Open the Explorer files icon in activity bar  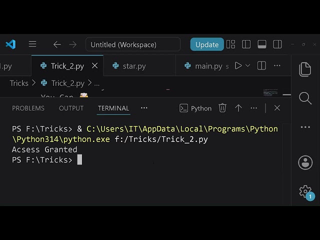tap(305, 69)
